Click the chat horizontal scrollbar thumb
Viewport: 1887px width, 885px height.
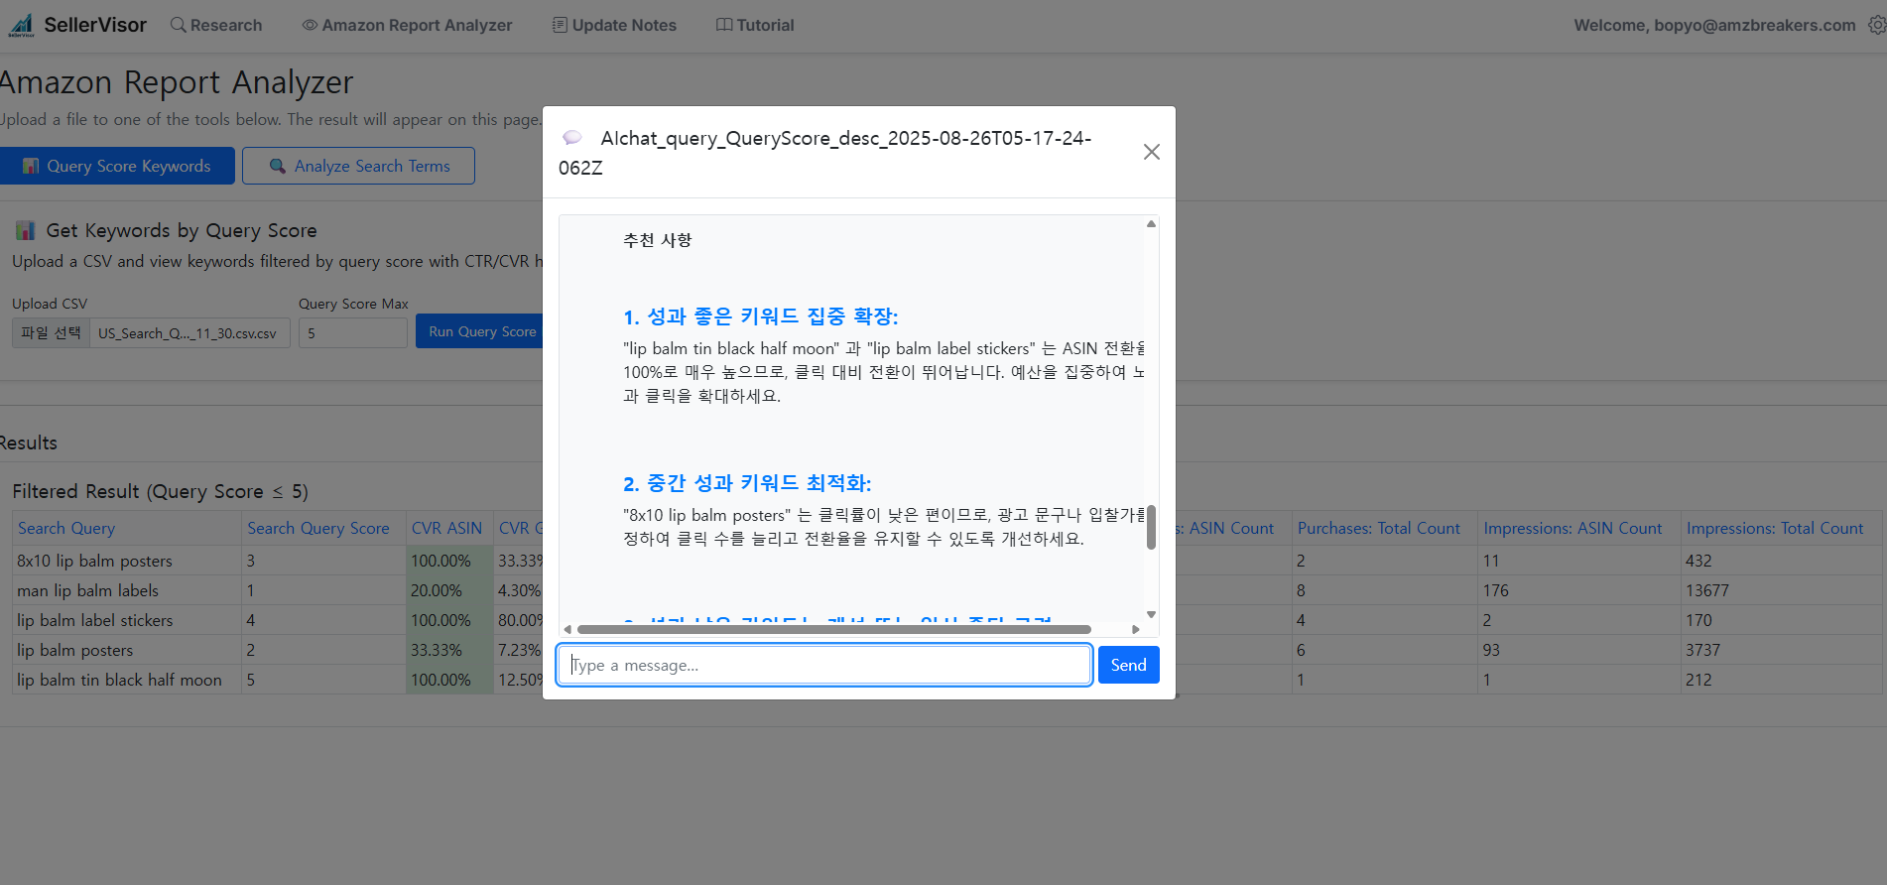(833, 629)
